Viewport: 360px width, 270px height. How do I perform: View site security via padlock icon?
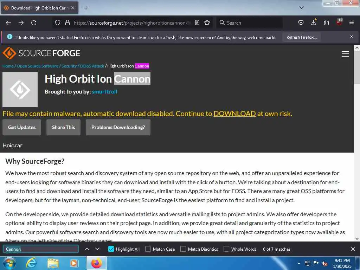[x=67, y=22]
